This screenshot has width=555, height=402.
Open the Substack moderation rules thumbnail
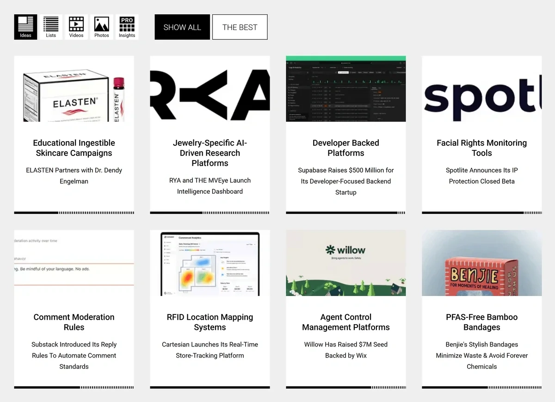click(x=74, y=263)
